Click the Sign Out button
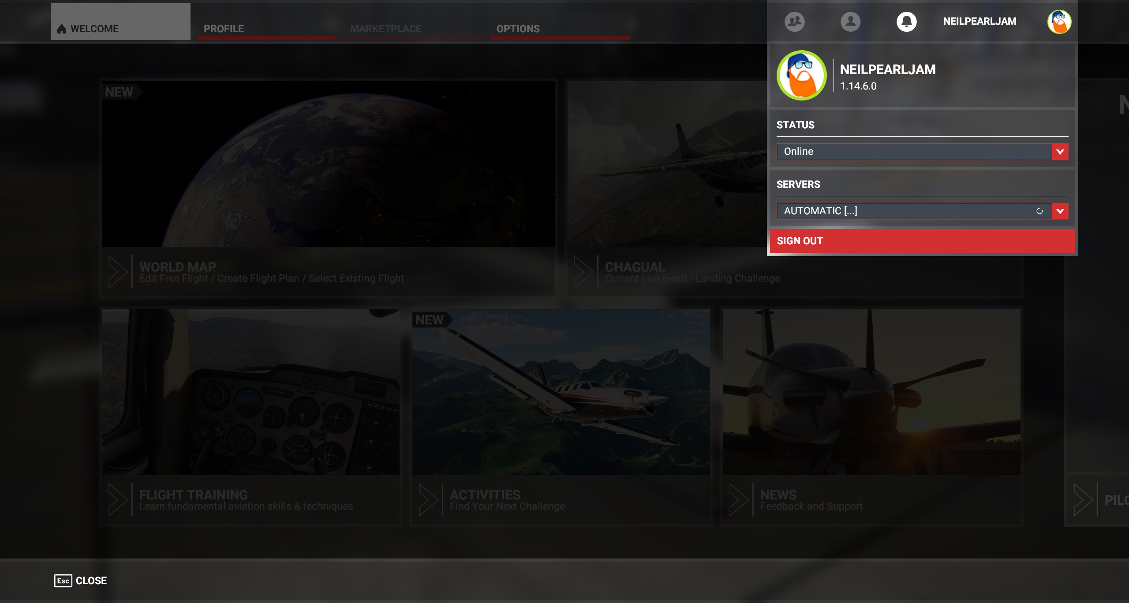The image size is (1129, 603). tap(922, 241)
